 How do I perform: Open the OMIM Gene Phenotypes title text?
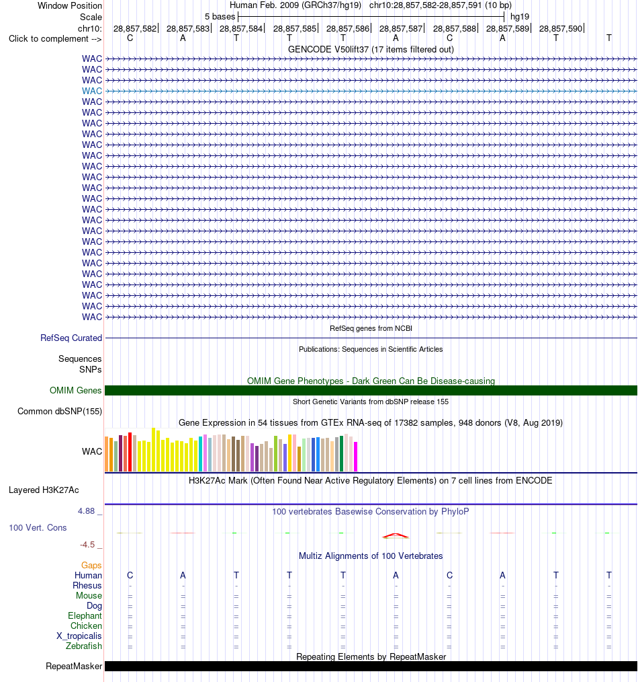coord(371,381)
